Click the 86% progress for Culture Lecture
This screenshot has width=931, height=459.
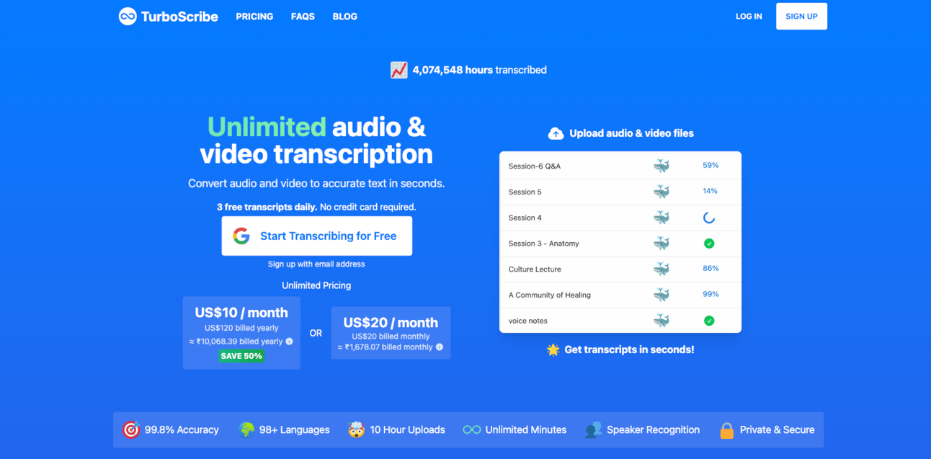click(710, 268)
